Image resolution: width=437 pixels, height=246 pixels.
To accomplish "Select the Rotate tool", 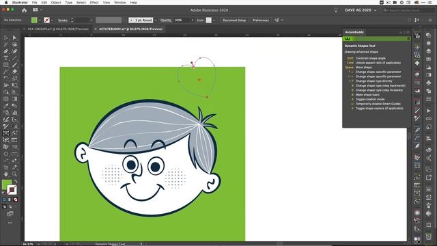I will point(6,79).
